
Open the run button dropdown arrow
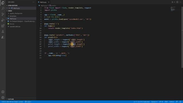[x=174, y=2]
